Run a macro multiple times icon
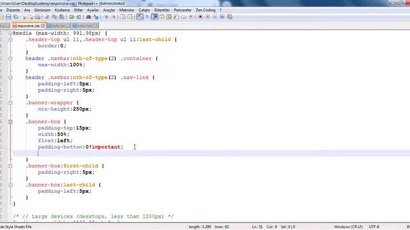Screen dimensions: 410x230 [x=222, y=17]
